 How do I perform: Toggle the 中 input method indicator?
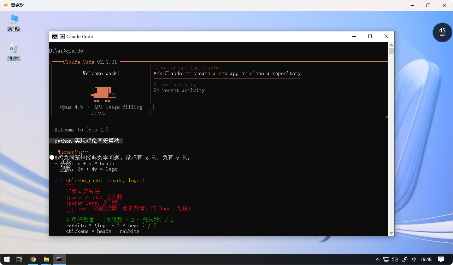tap(414, 259)
